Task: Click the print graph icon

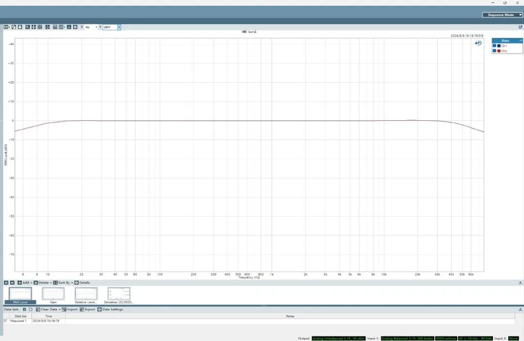Action: (20, 27)
